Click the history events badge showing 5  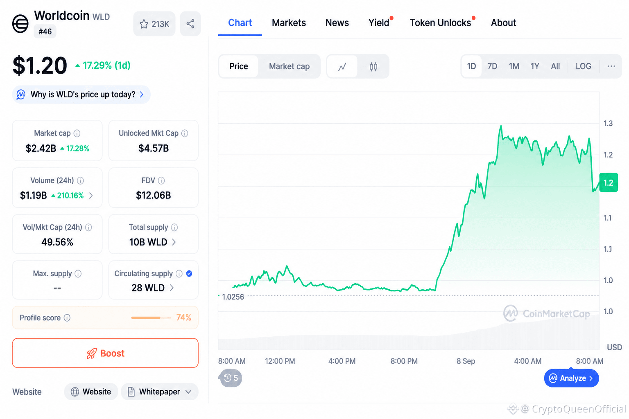pyautogui.click(x=231, y=378)
